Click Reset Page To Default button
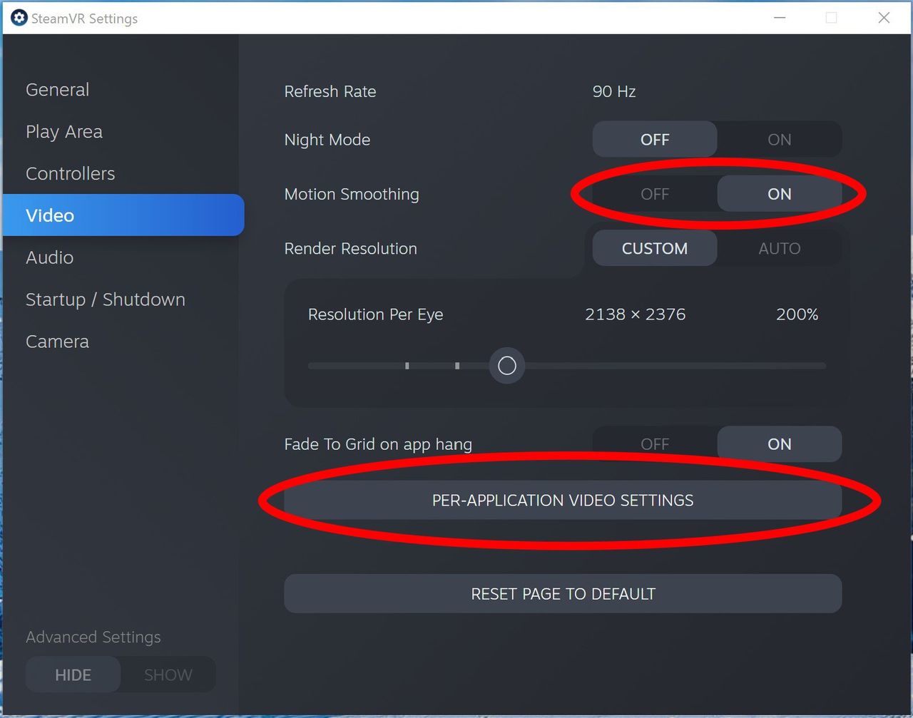This screenshot has height=718, width=913. [x=563, y=593]
